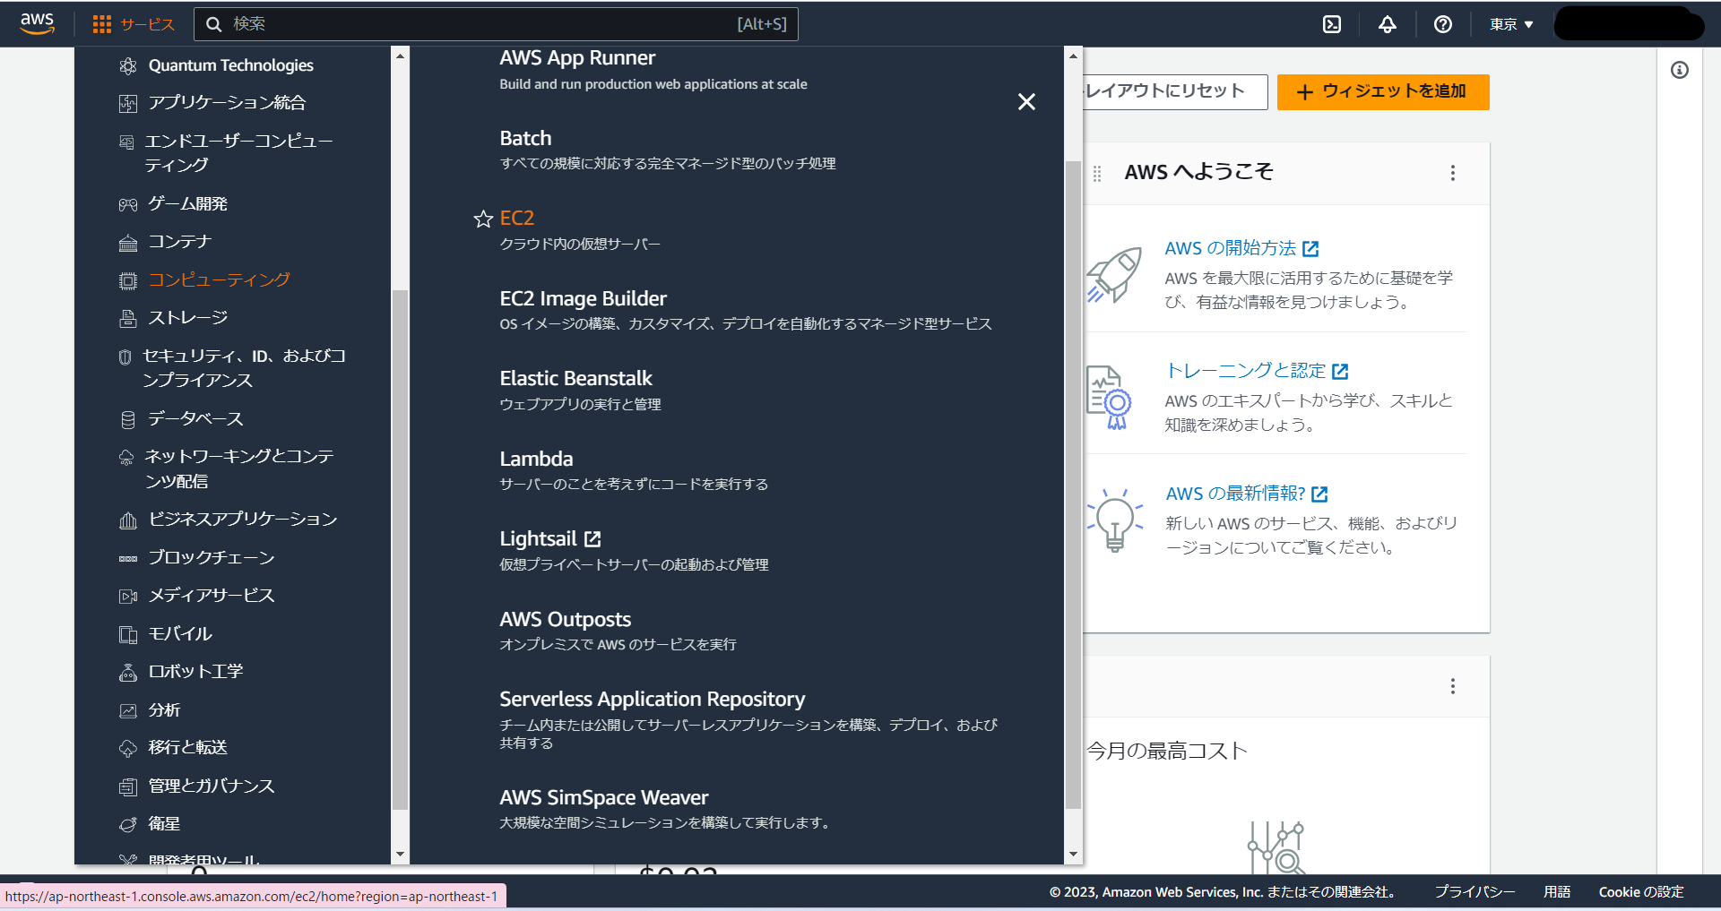This screenshot has width=1721, height=911.
Task: Click the ビジネスアプリケーション icon
Action: [x=128, y=520]
